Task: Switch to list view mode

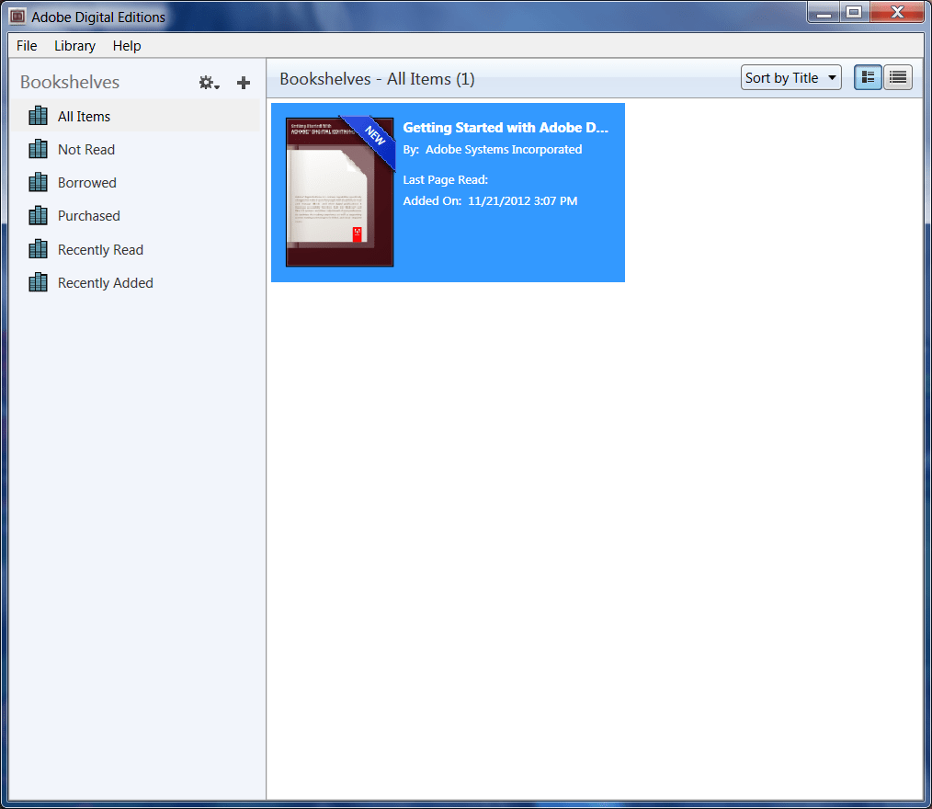Action: 897,77
